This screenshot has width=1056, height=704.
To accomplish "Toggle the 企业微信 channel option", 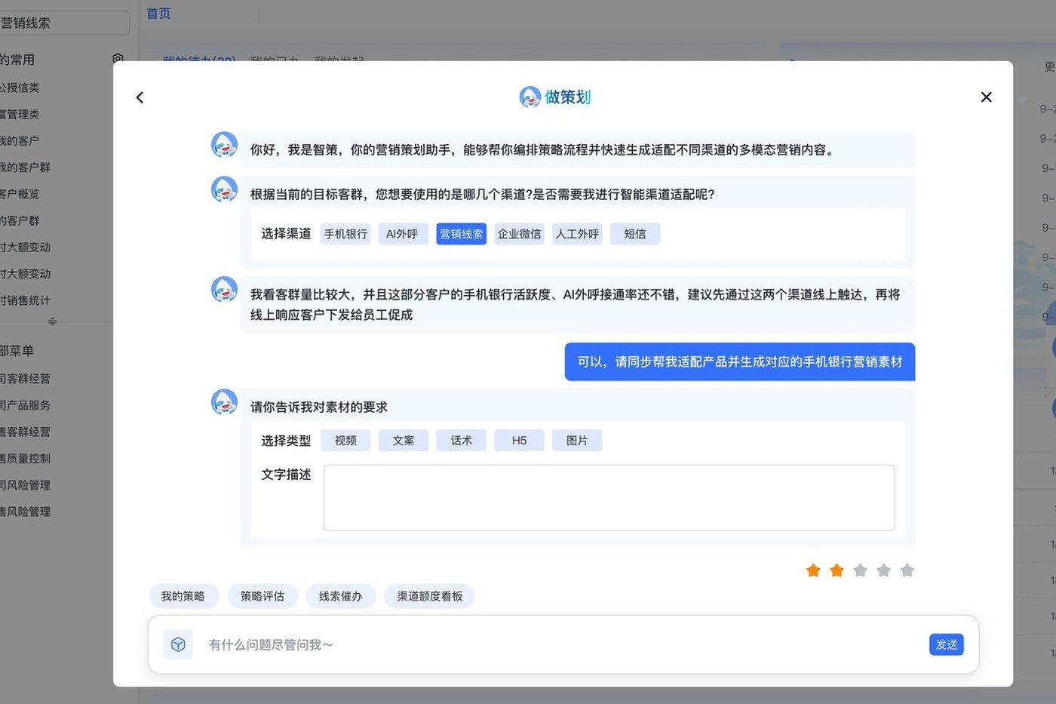I will (519, 234).
